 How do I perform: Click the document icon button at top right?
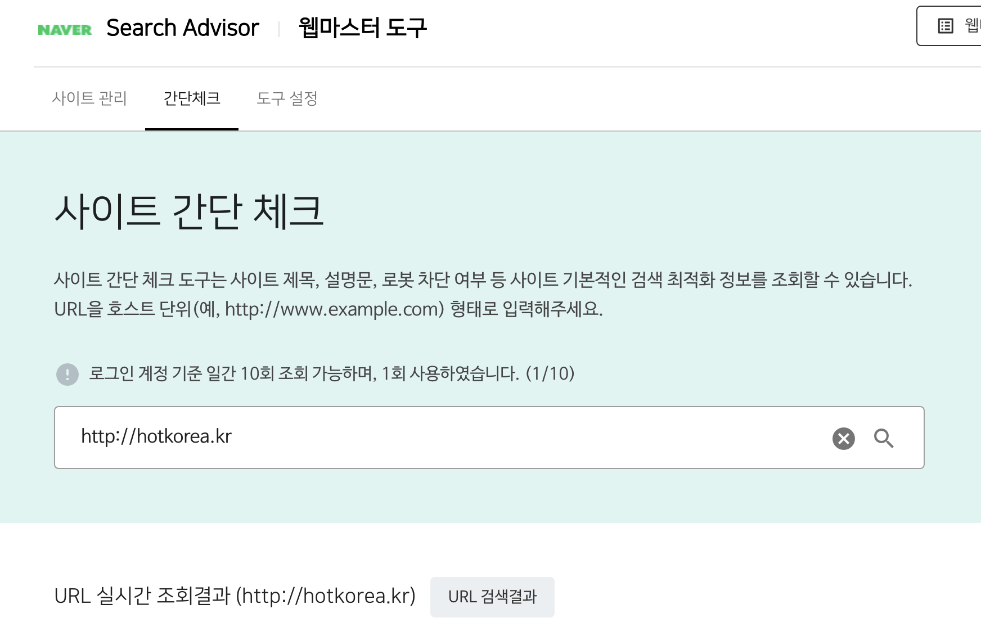(x=949, y=26)
